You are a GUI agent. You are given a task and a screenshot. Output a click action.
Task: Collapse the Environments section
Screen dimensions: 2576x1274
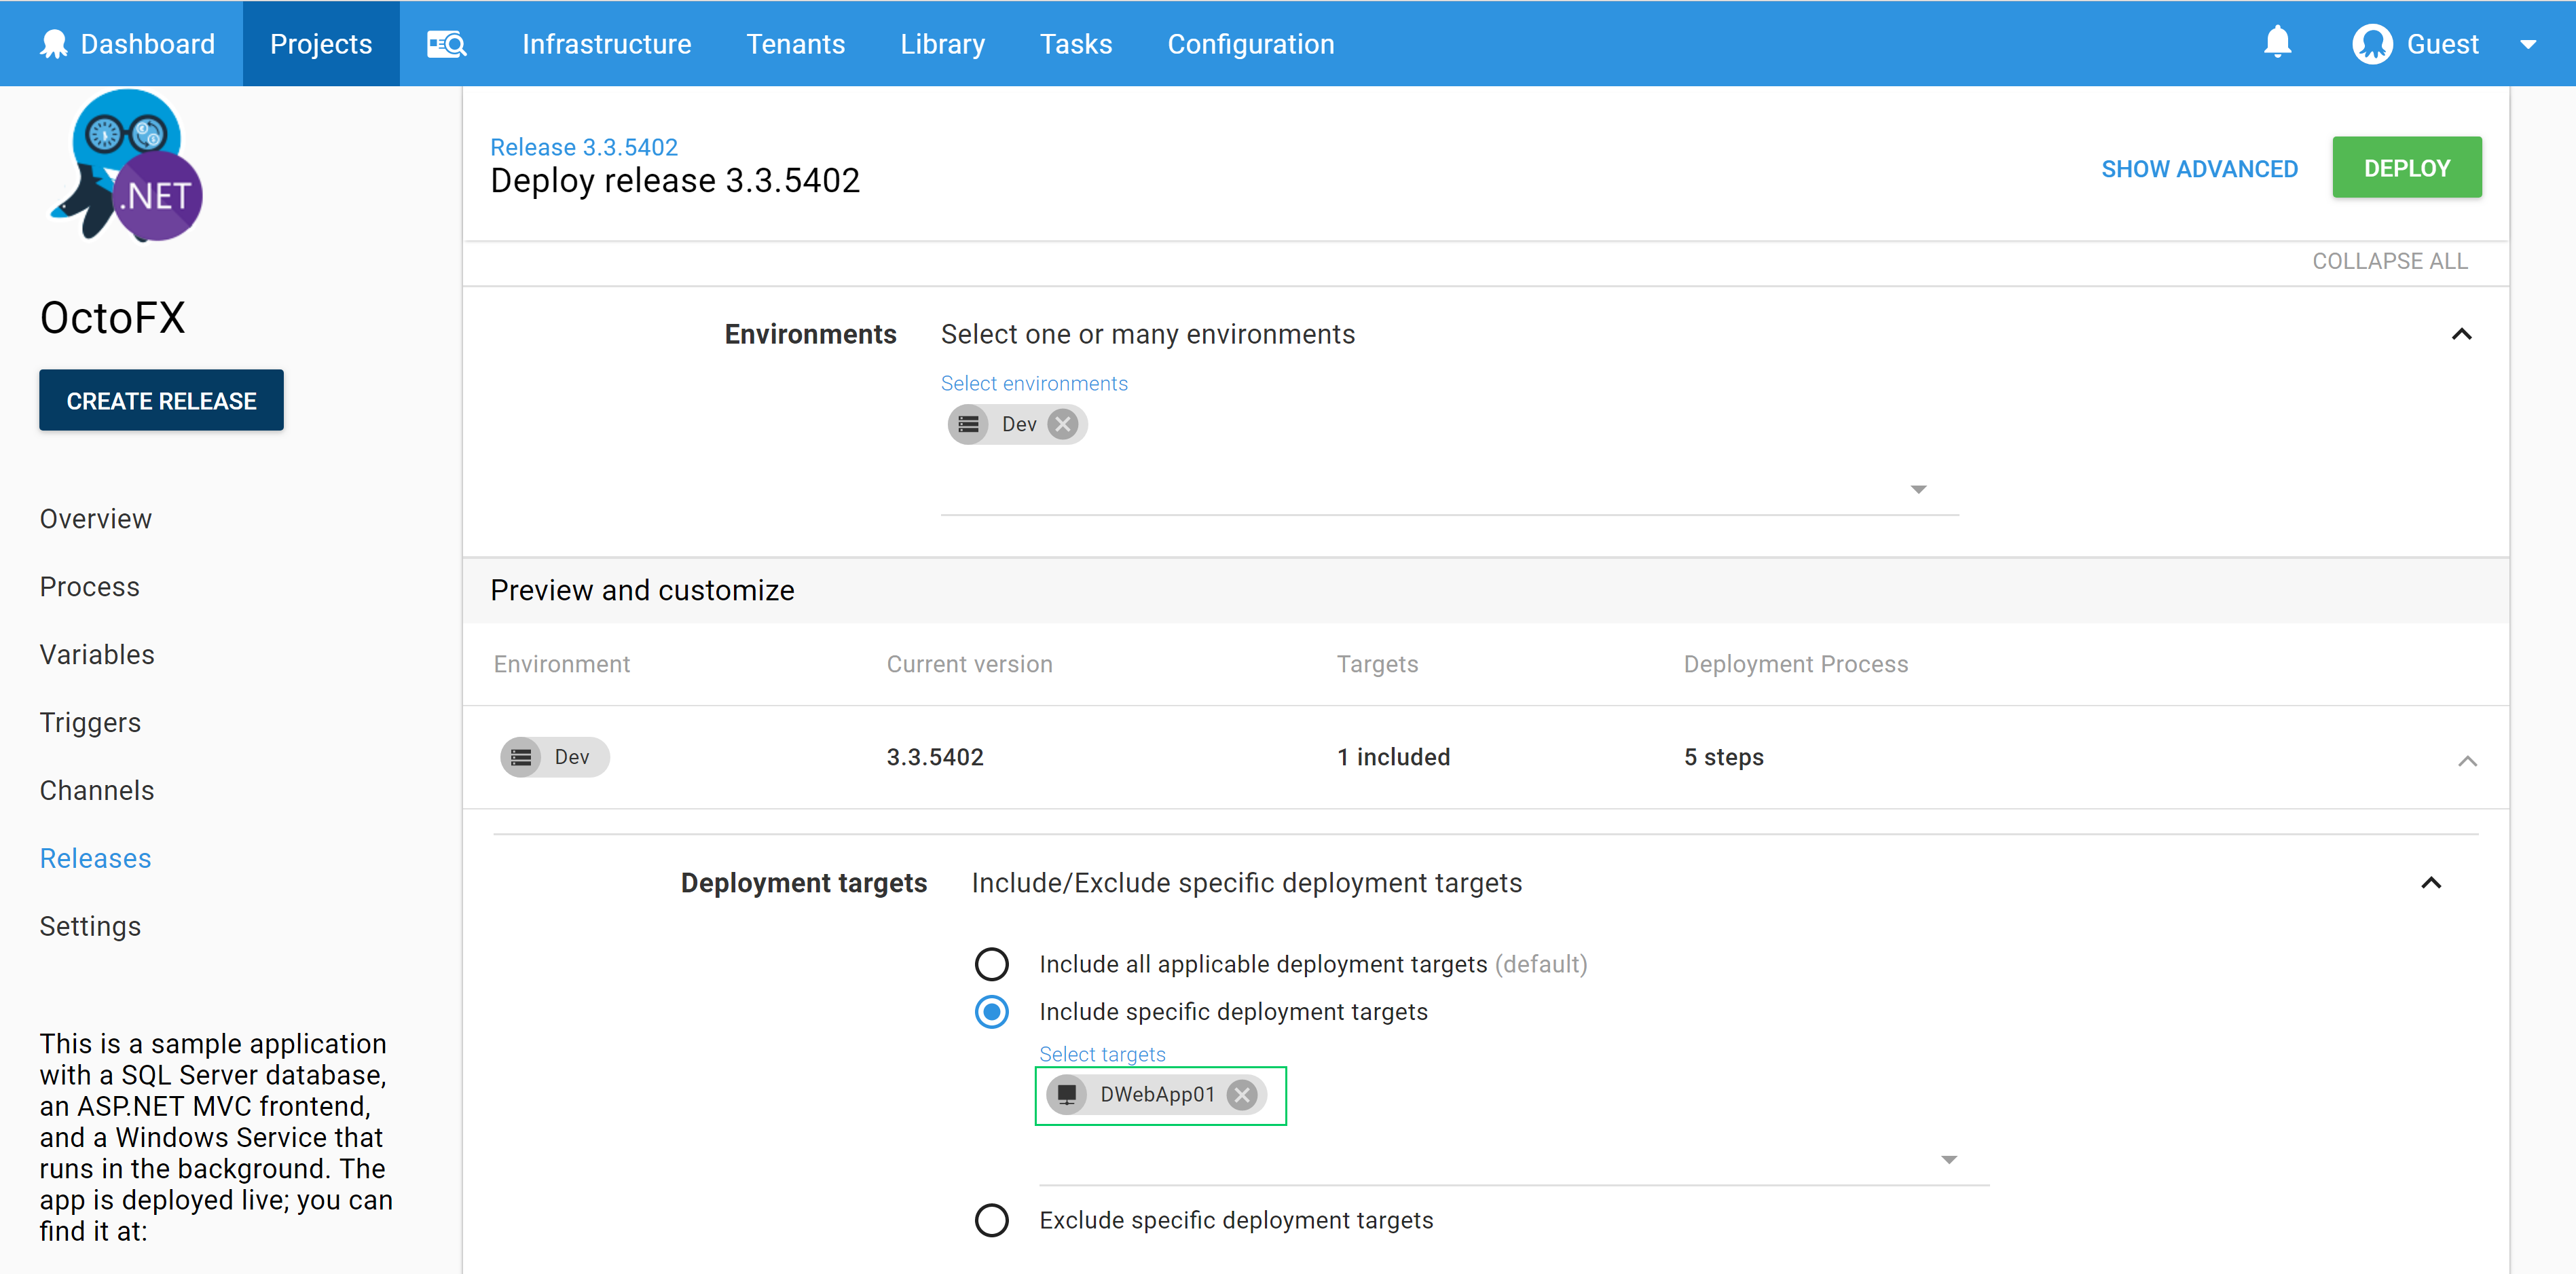2461,334
